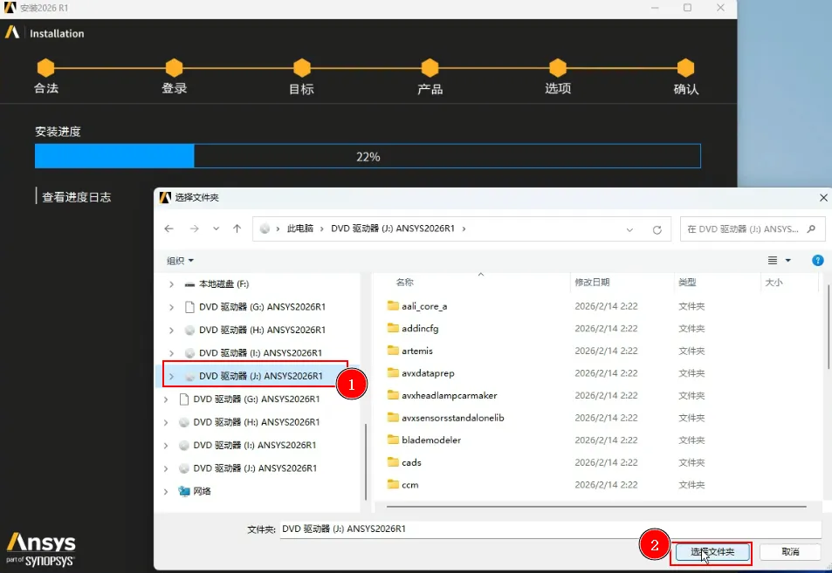Click the network 网络 icon in the tree
Image resolution: width=832 pixels, height=573 pixels.
click(184, 491)
